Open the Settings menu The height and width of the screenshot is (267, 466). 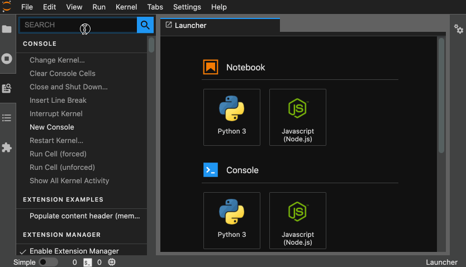(x=187, y=7)
